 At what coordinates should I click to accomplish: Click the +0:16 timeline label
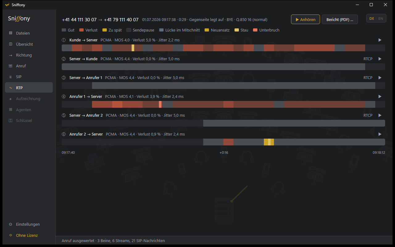(224, 153)
